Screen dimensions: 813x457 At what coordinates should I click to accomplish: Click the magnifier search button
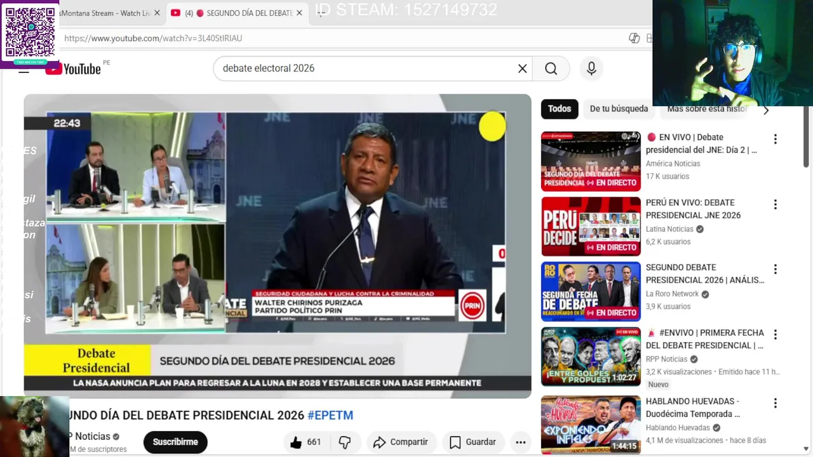coord(551,69)
